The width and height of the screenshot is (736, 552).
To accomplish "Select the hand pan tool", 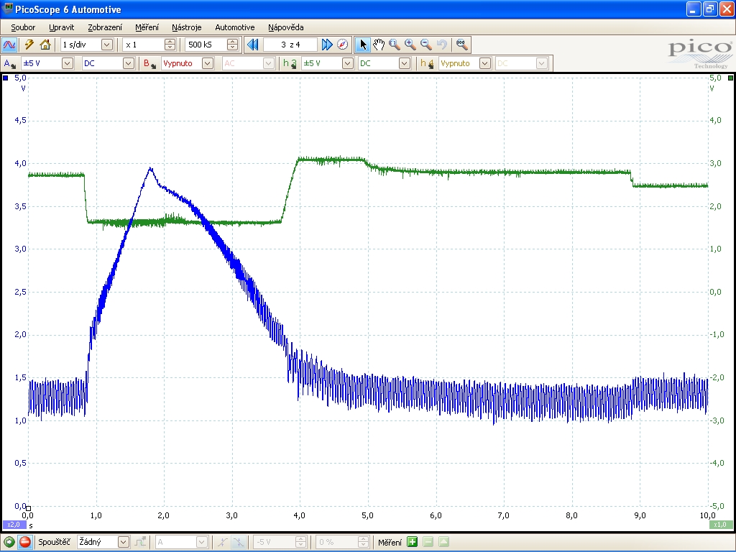I will (379, 45).
